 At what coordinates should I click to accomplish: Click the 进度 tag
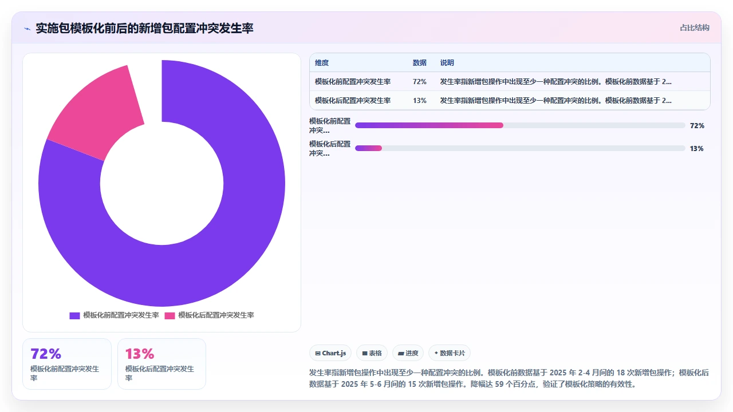tap(408, 353)
